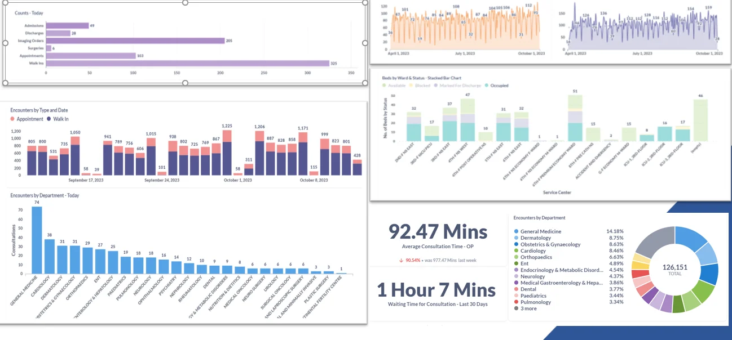Click the Walk Ins bar showing 325

(x=187, y=63)
